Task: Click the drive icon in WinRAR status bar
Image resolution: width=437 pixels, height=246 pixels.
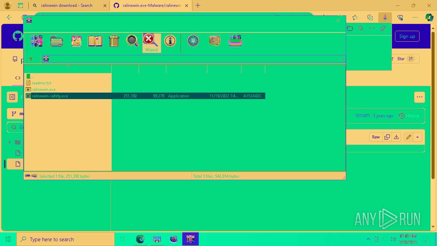Action: (28, 176)
